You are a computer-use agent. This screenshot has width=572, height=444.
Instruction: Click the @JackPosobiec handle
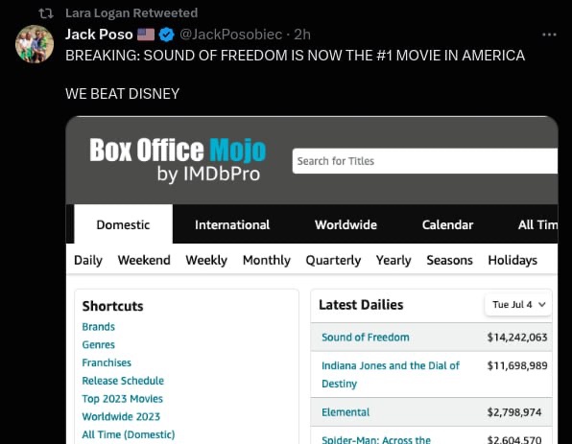pyautogui.click(x=231, y=35)
